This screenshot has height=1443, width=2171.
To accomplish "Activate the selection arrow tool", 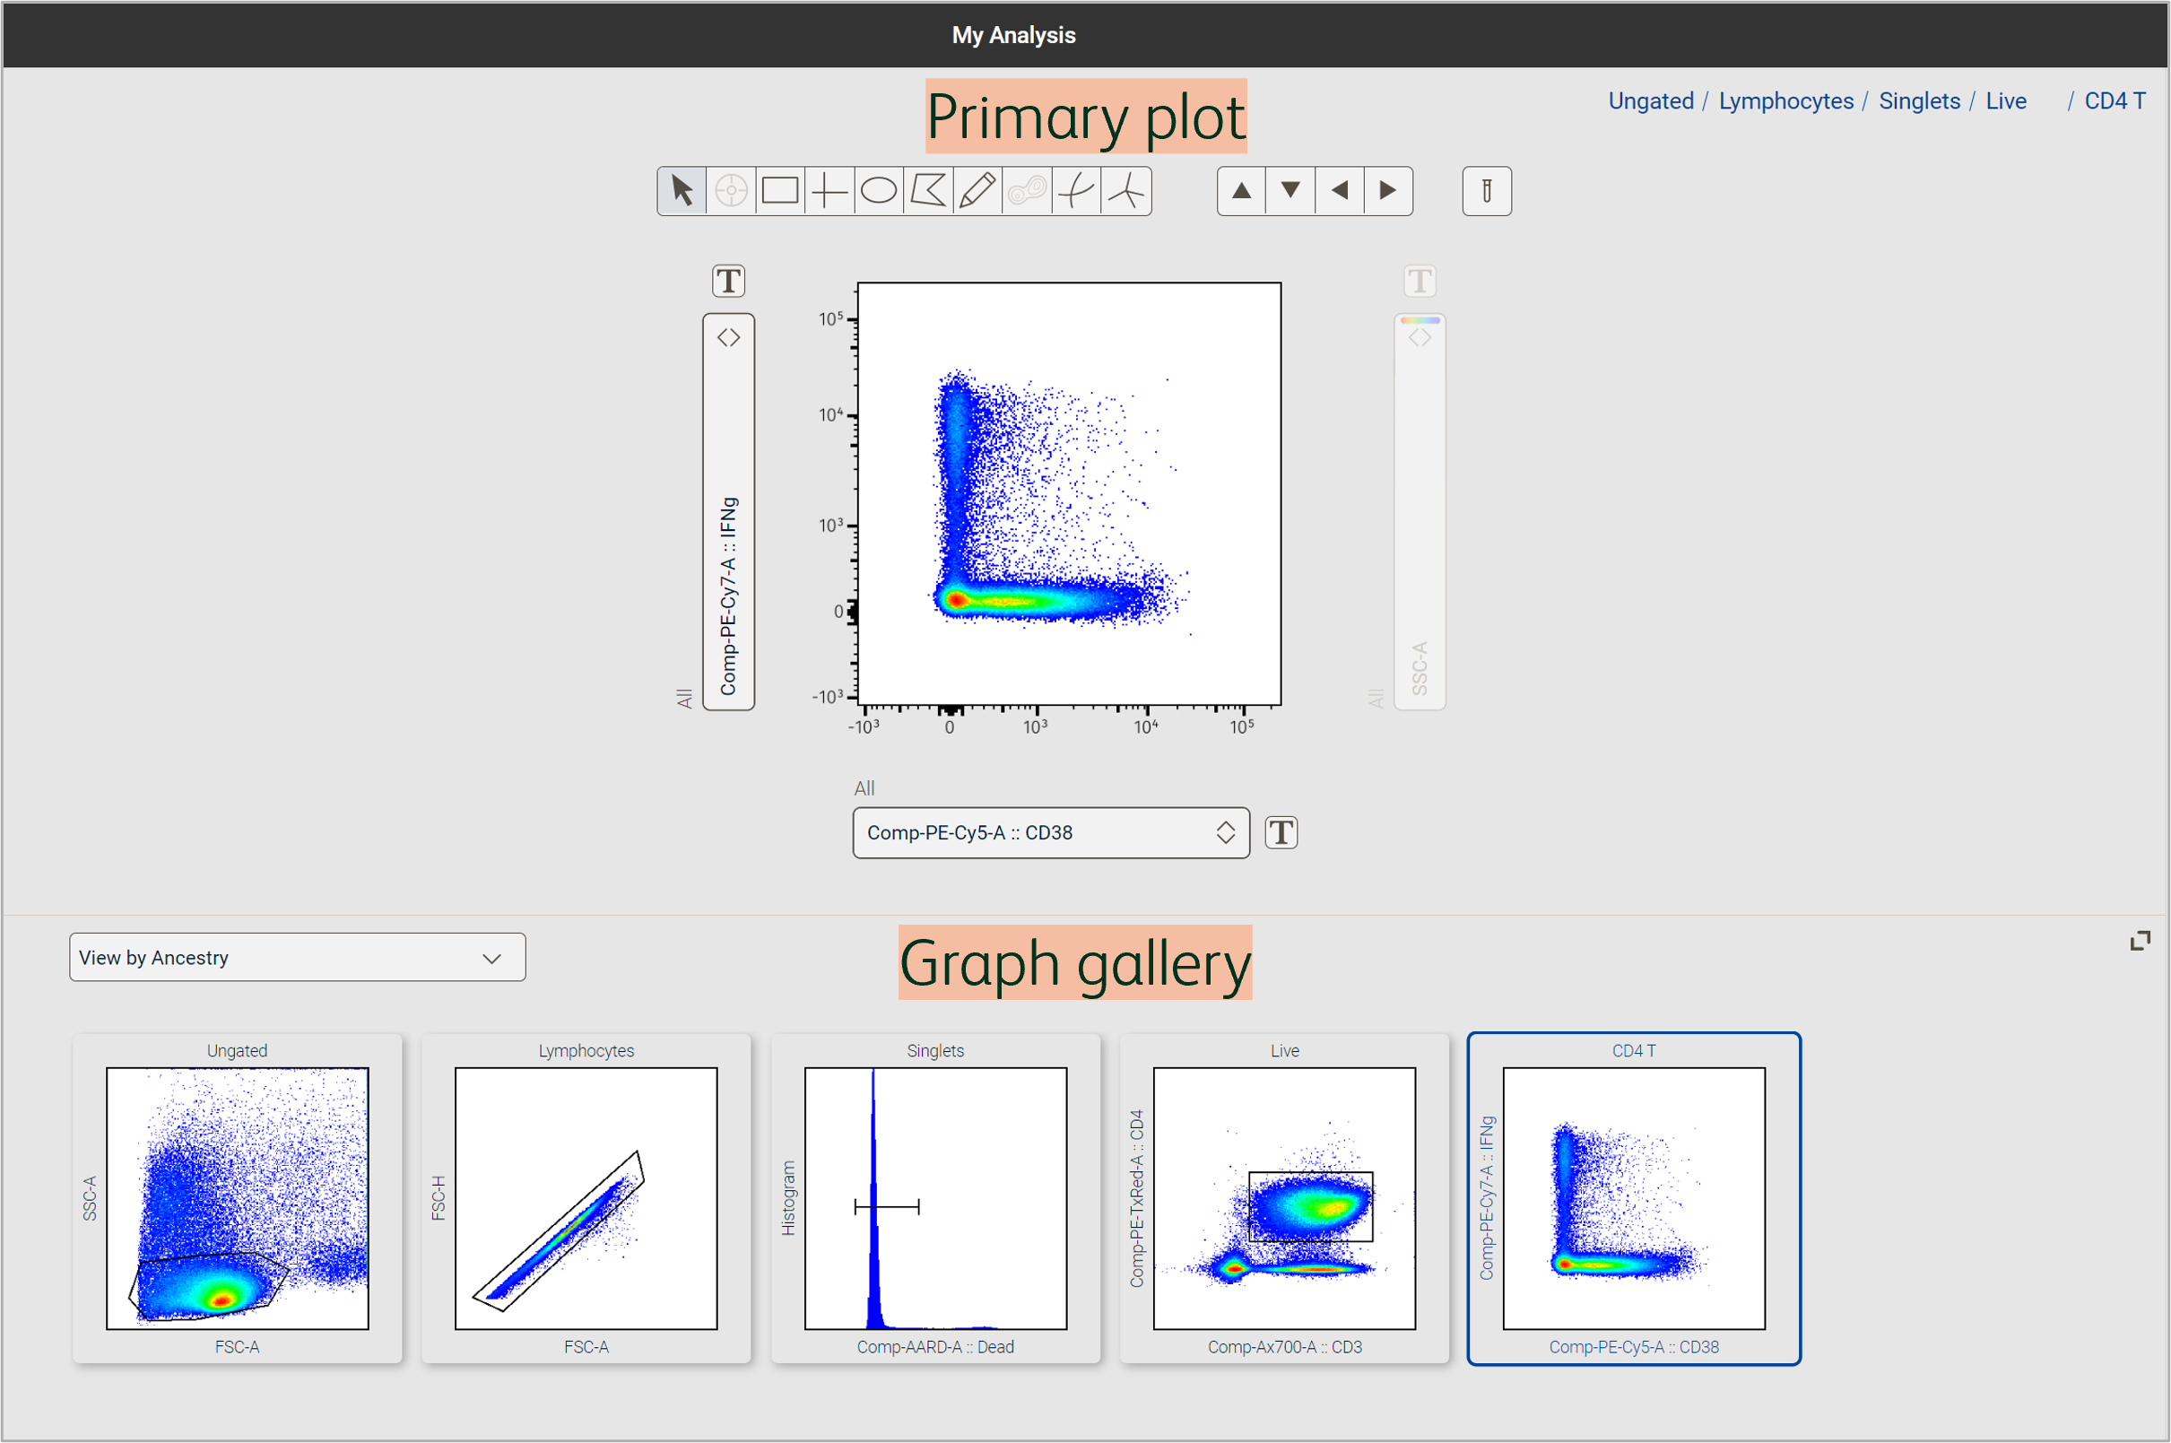I will (x=681, y=190).
